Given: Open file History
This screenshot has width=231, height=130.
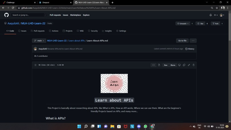Looking at the screenshot, I should (190, 49).
